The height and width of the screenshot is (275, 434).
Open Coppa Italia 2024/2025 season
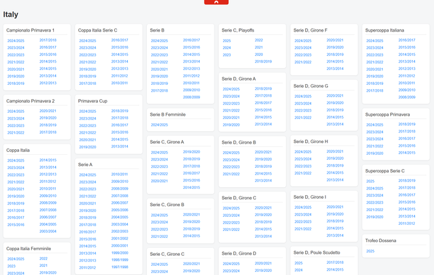coord(15,160)
